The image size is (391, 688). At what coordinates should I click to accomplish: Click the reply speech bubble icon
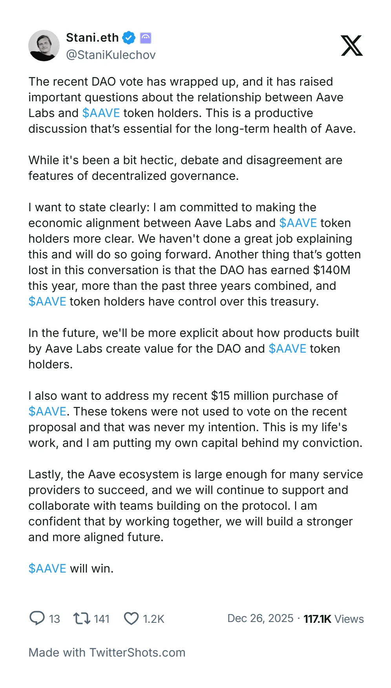pyautogui.click(x=37, y=618)
